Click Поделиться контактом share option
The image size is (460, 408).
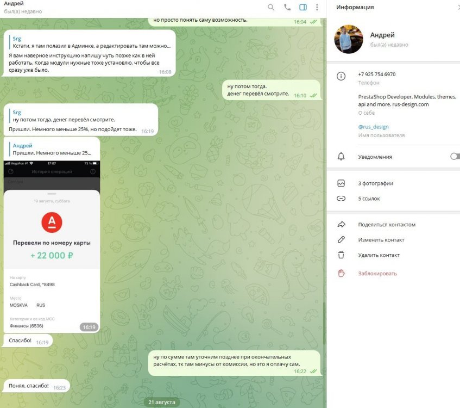click(387, 225)
